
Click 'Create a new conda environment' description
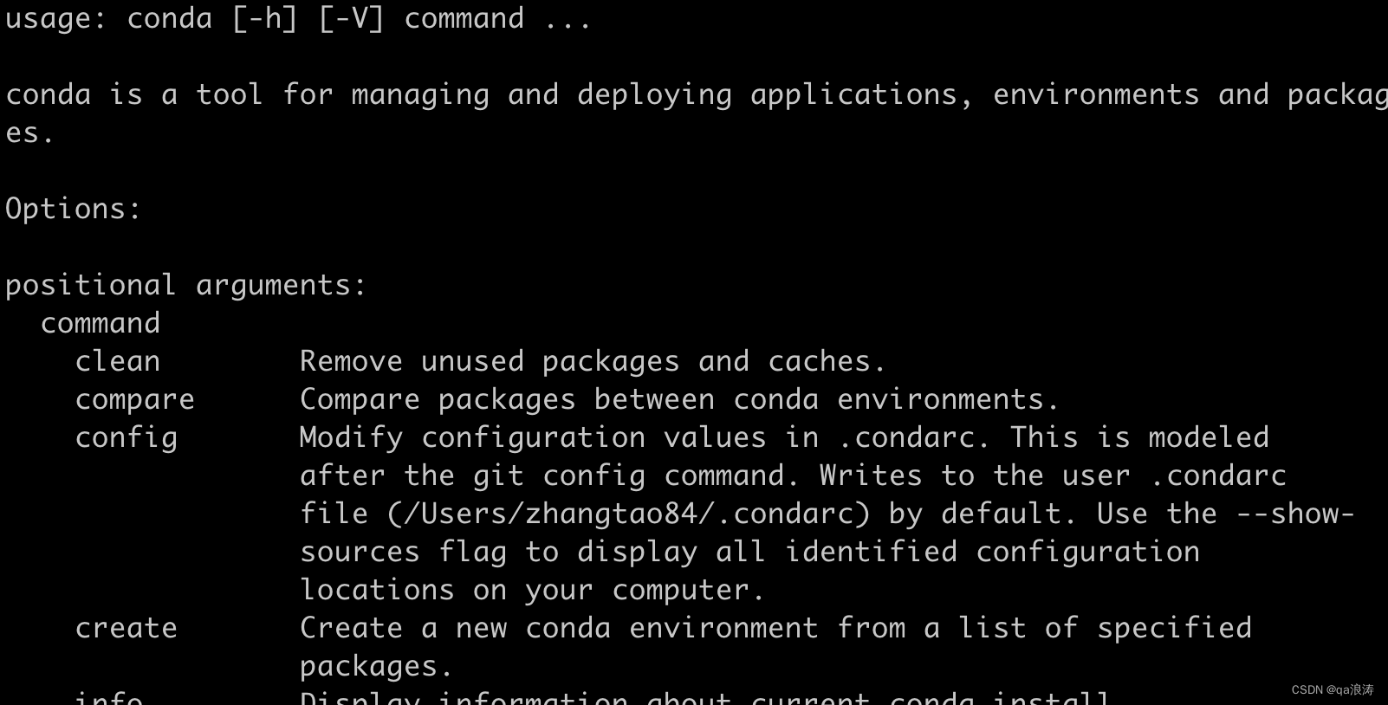pos(559,628)
